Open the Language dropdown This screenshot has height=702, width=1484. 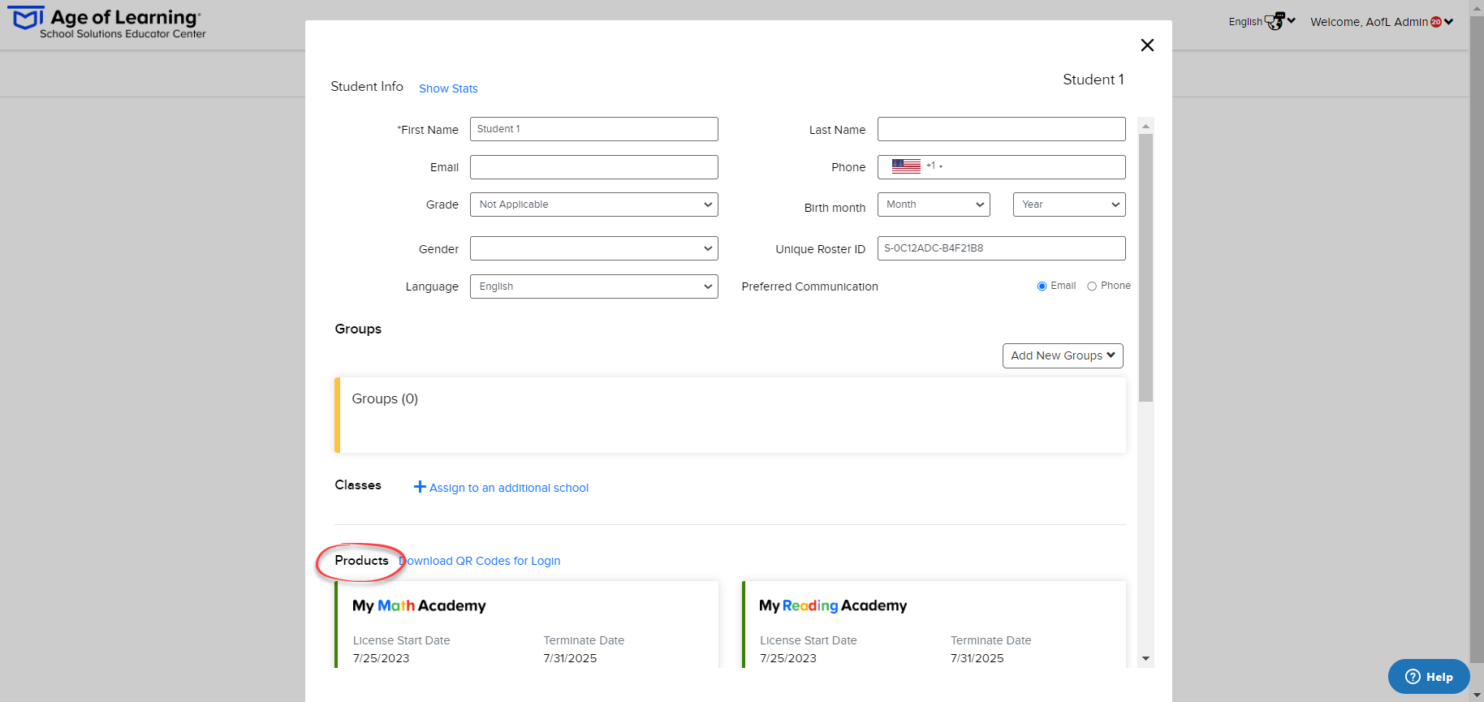pyautogui.click(x=594, y=286)
